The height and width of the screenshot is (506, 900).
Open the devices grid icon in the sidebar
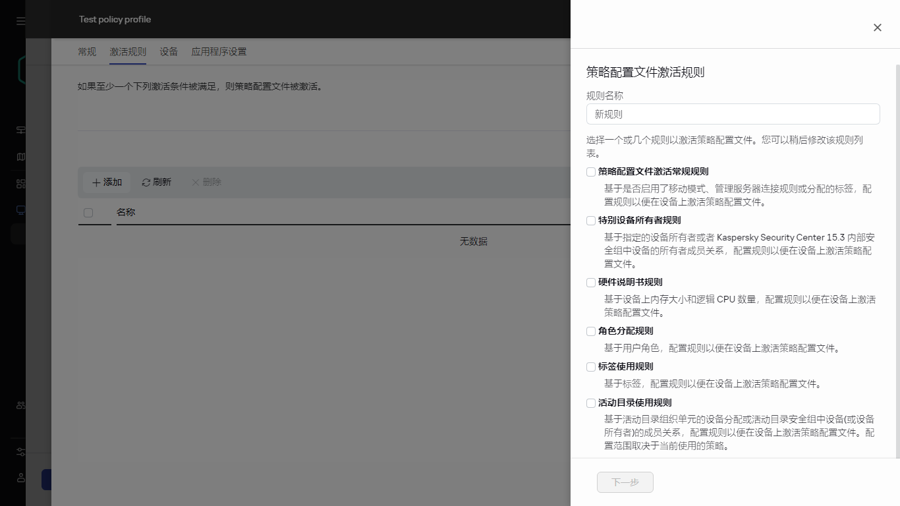[20, 184]
